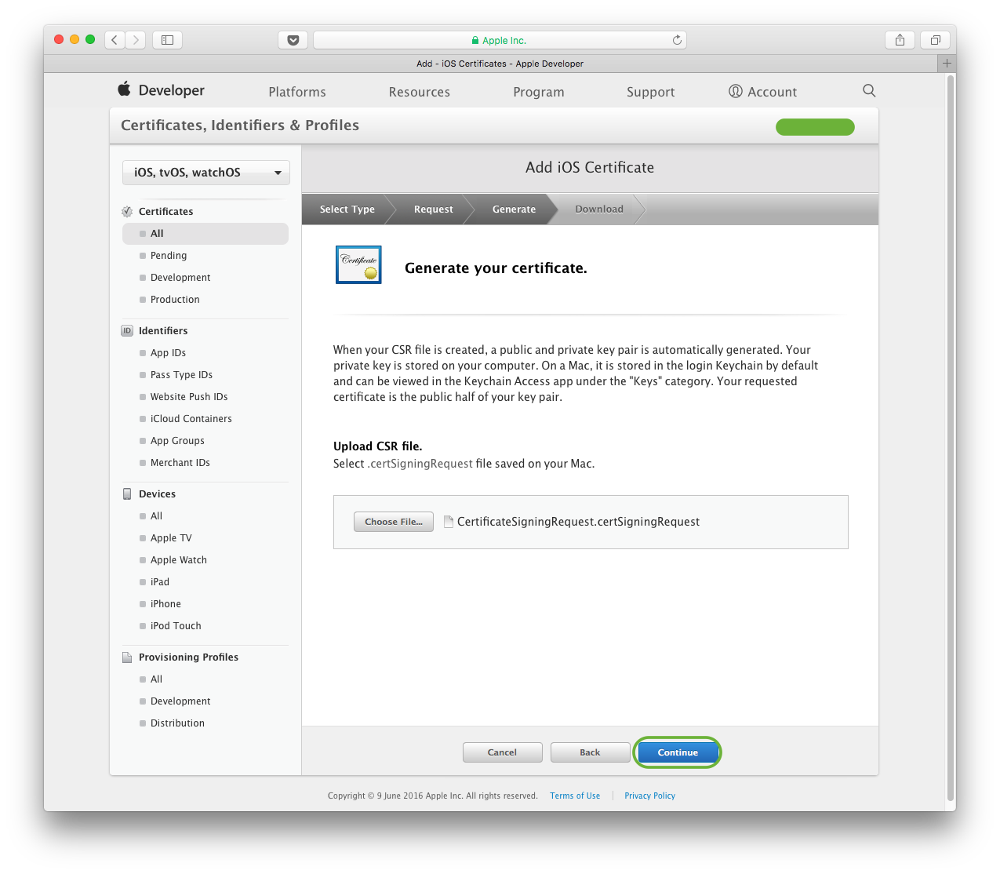Viewport: 1000px width, 874px height.
Task: Open Pass Type IDs
Action: [x=181, y=375]
